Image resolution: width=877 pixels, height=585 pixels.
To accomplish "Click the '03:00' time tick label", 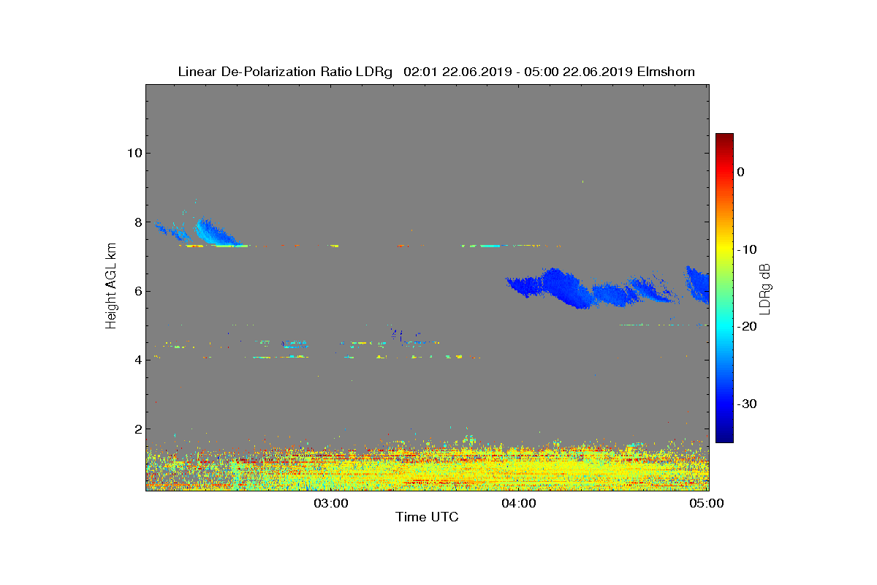I will 330,503.
